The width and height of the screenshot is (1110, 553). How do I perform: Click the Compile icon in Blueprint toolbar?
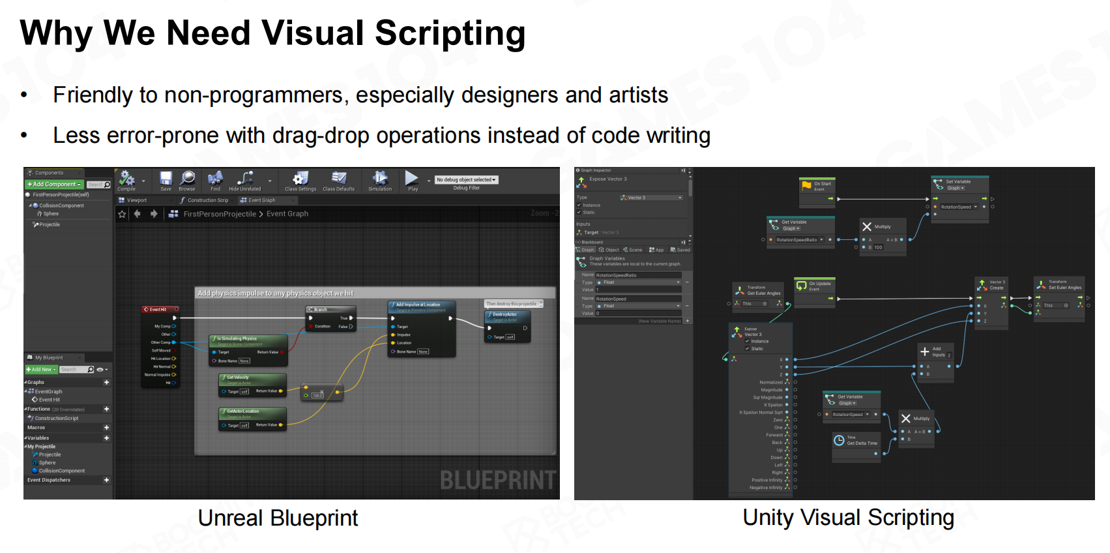[x=126, y=179]
